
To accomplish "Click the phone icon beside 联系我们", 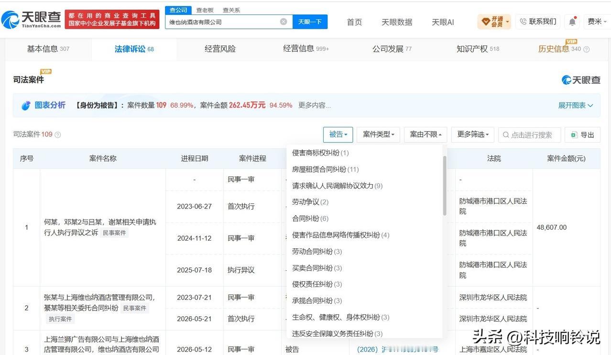I will 523,22.
